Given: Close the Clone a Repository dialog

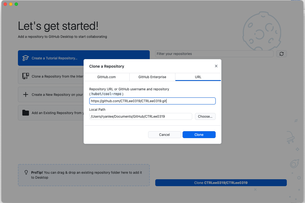Looking at the screenshot, I should (216, 66).
